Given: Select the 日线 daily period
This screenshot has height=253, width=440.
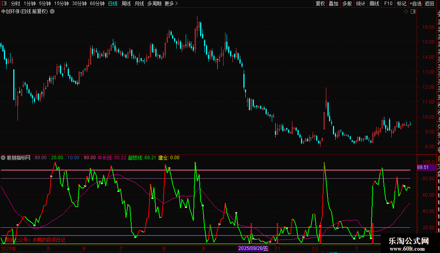Looking at the screenshot, I should click(x=113, y=4).
